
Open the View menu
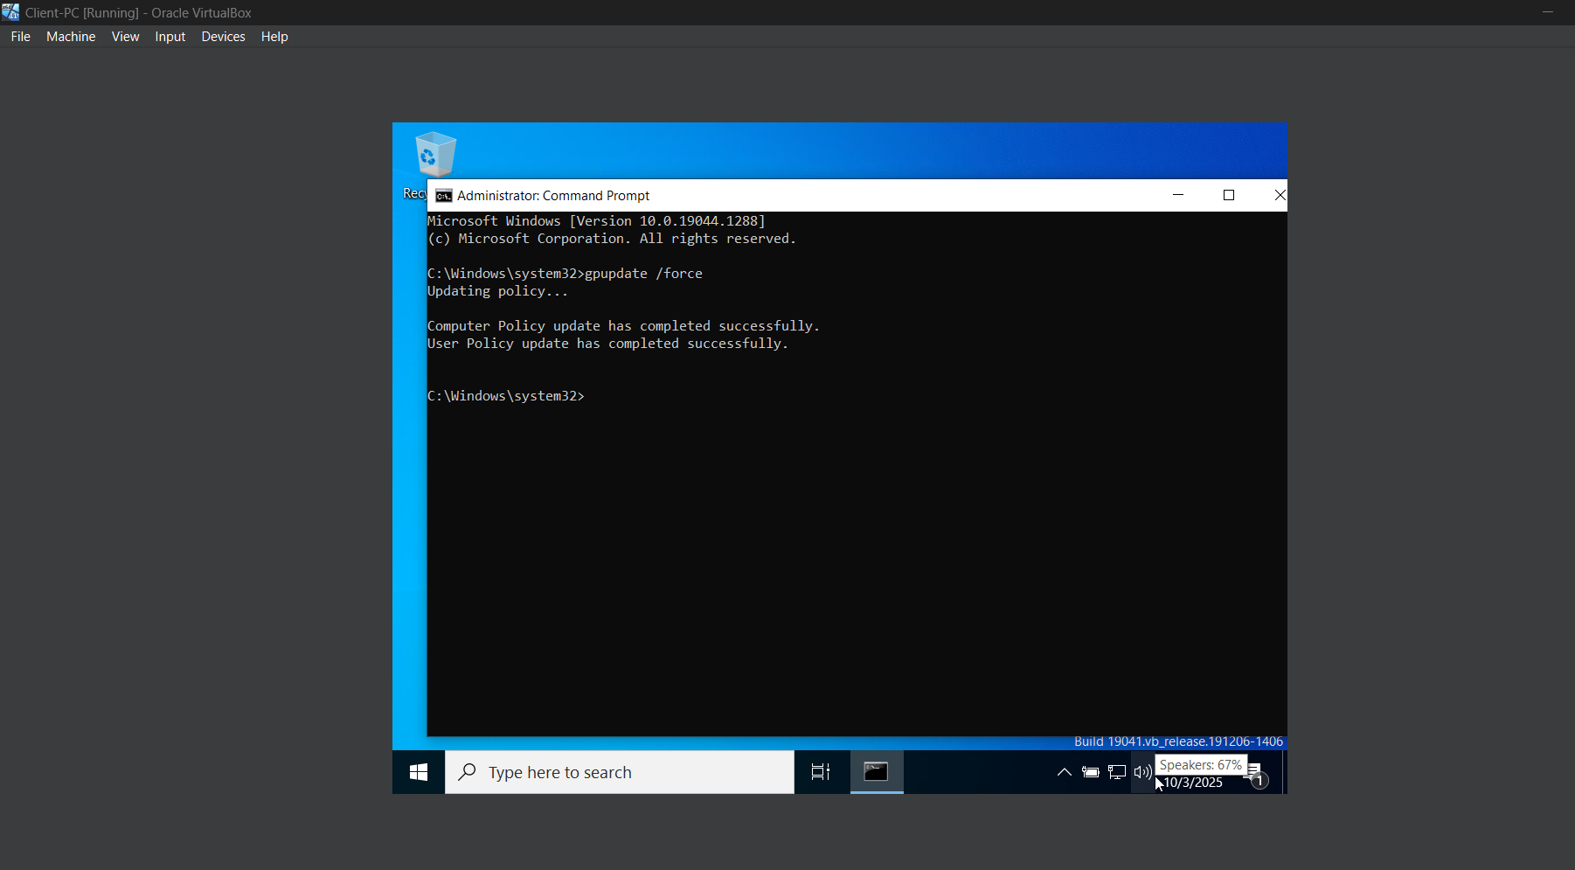pyautogui.click(x=125, y=37)
